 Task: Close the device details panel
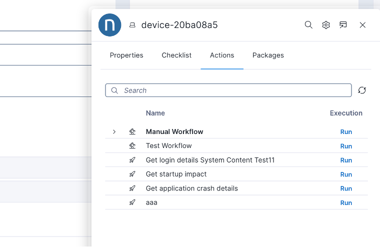tap(362, 25)
